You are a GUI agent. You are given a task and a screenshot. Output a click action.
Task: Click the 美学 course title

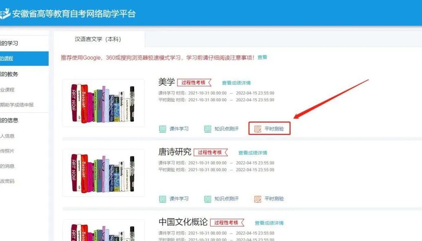pos(167,82)
